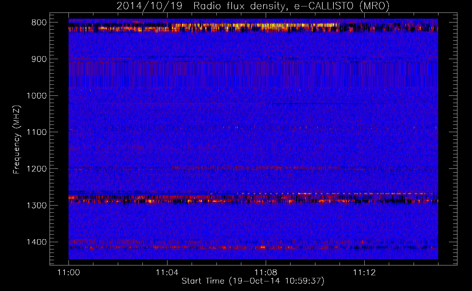This screenshot has width=472, height=291.
Task: Click the plot title '2014/10/19 Radio flux density, e-CALLISTO (MRO)'
Action: point(253,6)
